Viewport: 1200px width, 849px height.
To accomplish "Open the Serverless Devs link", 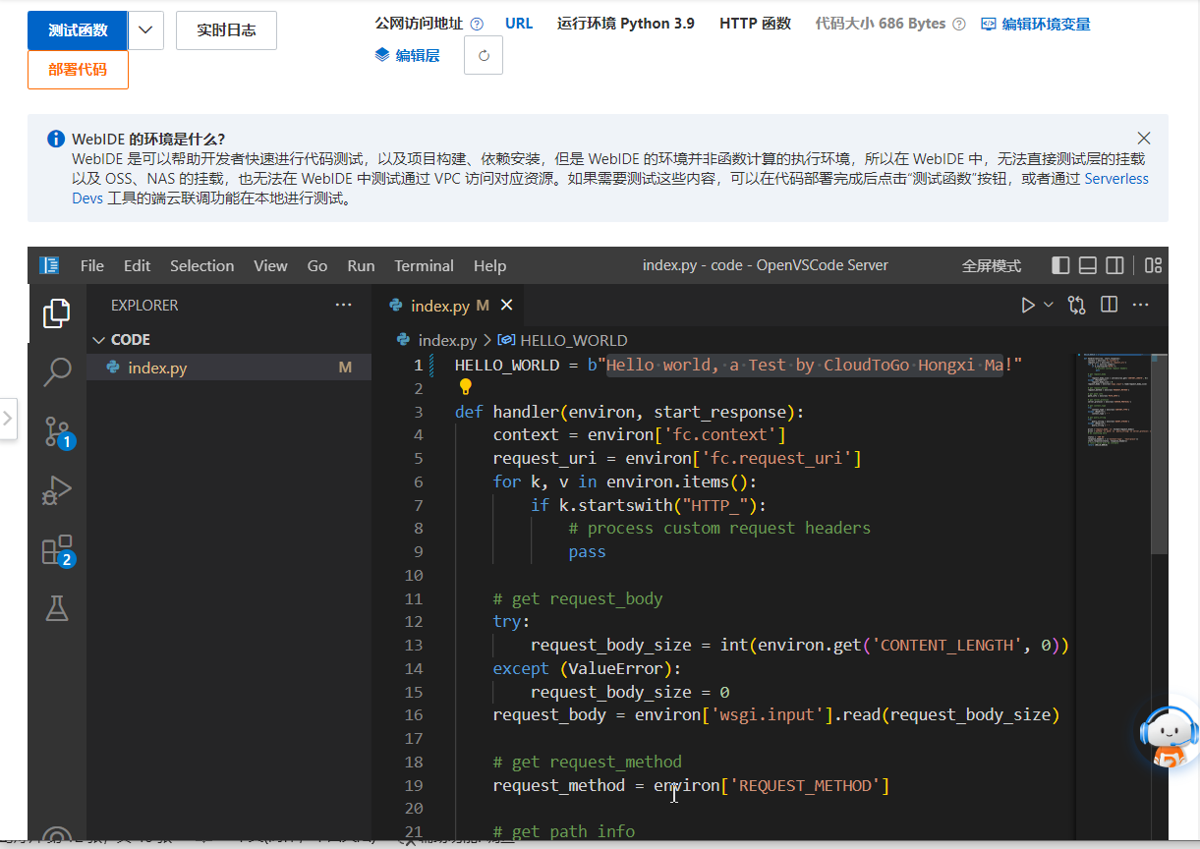I will tap(1115, 179).
